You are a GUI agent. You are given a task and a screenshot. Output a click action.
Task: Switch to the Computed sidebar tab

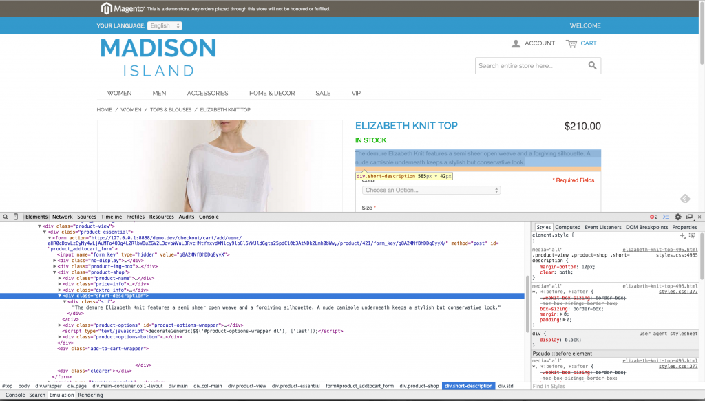click(568, 227)
